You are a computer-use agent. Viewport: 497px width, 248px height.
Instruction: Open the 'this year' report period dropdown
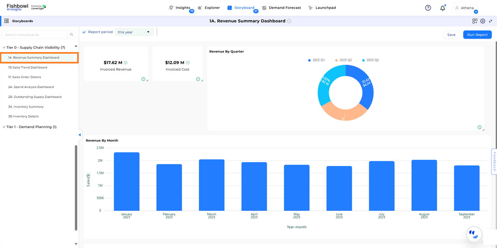(x=134, y=32)
